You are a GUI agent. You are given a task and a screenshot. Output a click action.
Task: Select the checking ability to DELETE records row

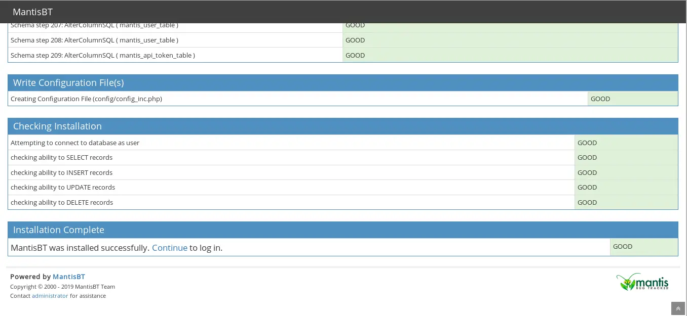click(x=61, y=202)
